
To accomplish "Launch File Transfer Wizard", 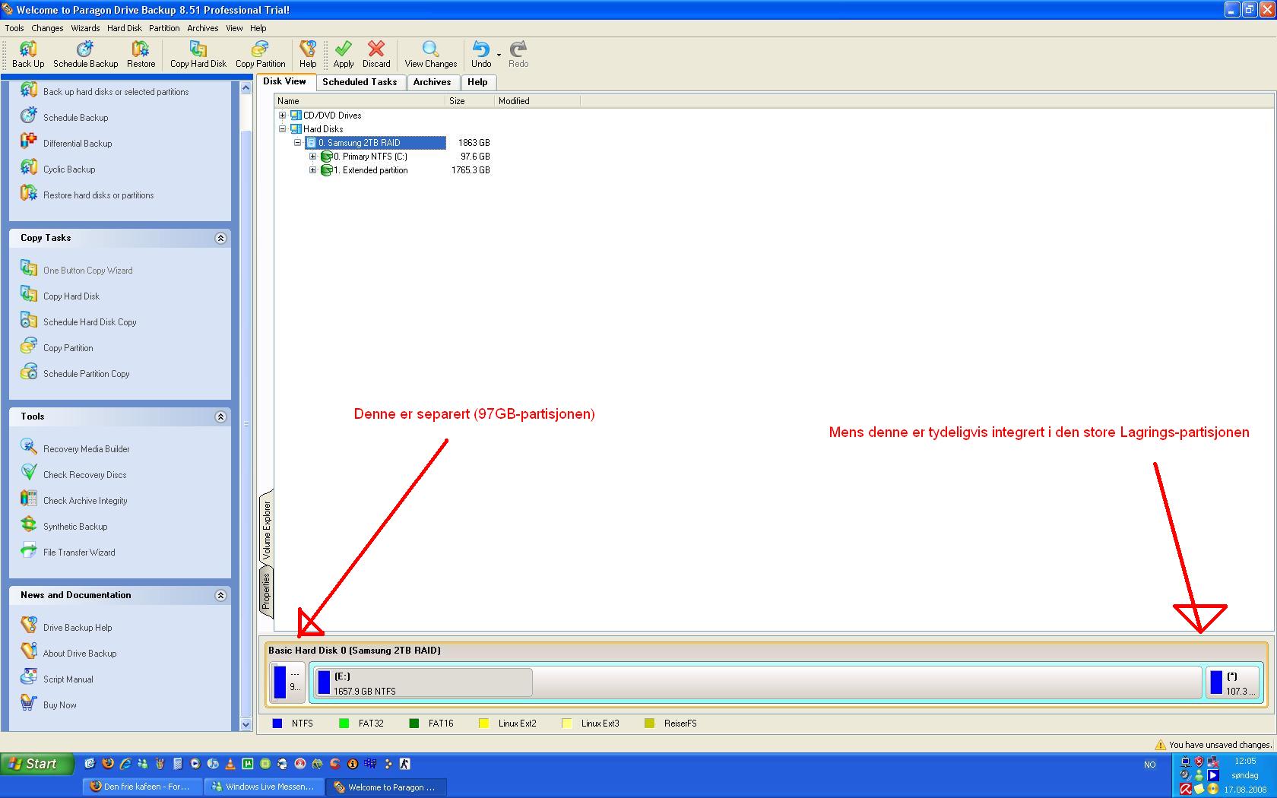I will [79, 552].
